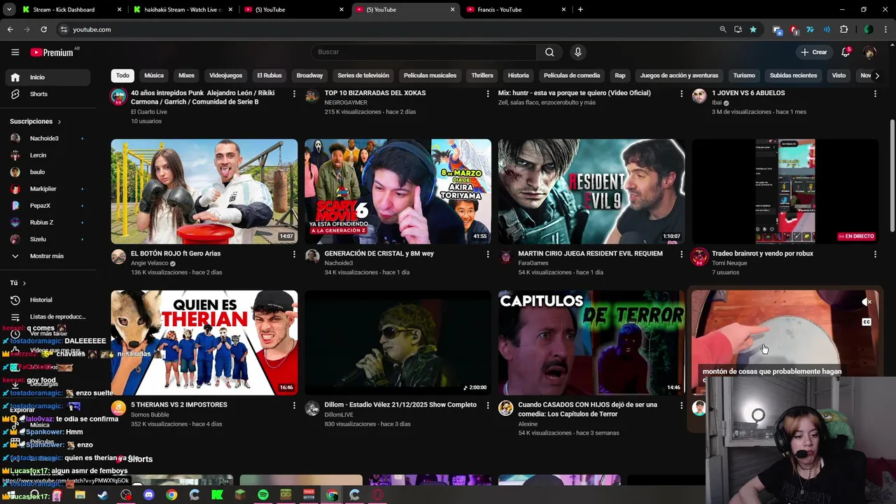Open the Scary Movie 6 thumbnail video
896x504 pixels.
tap(398, 191)
